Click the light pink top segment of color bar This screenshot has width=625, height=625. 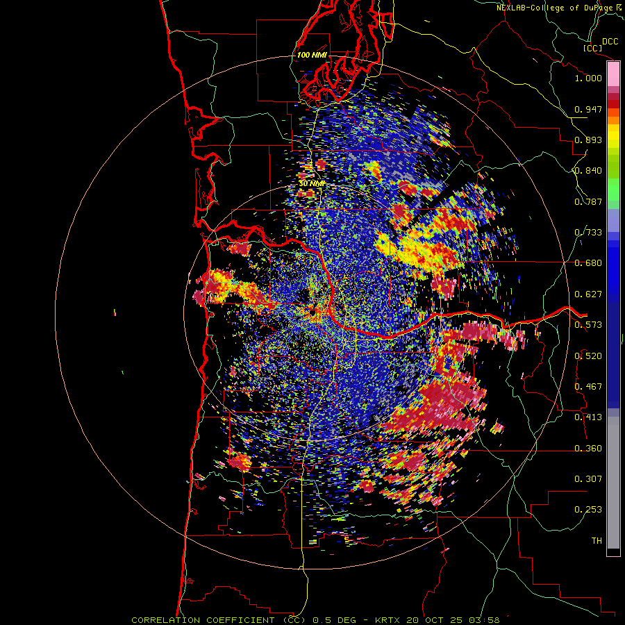pos(613,74)
